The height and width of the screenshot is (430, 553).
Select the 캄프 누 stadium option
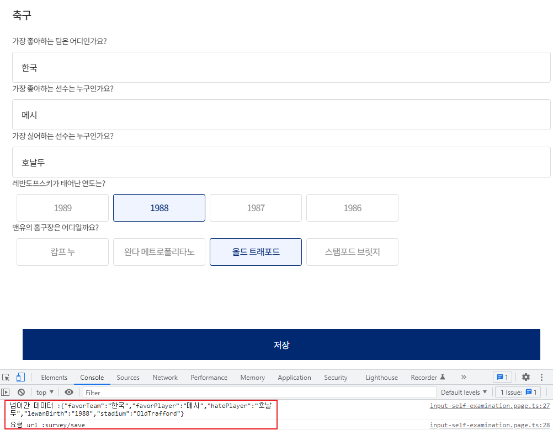(62, 252)
